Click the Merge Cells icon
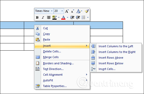 click(38, 57)
